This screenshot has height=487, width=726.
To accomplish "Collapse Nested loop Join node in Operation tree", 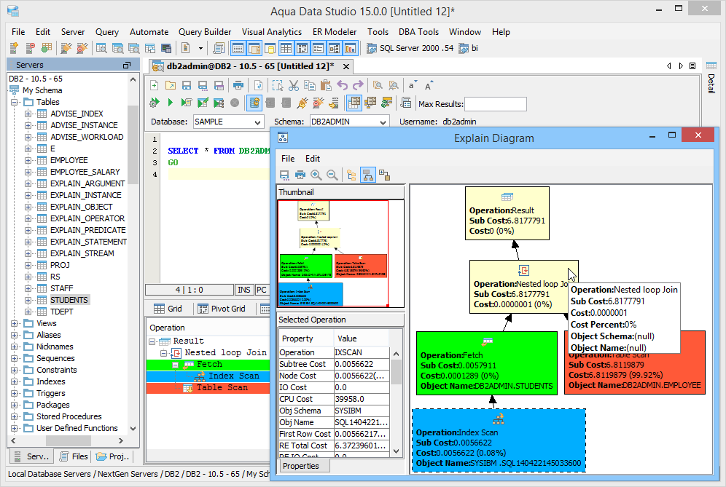I will [x=163, y=353].
